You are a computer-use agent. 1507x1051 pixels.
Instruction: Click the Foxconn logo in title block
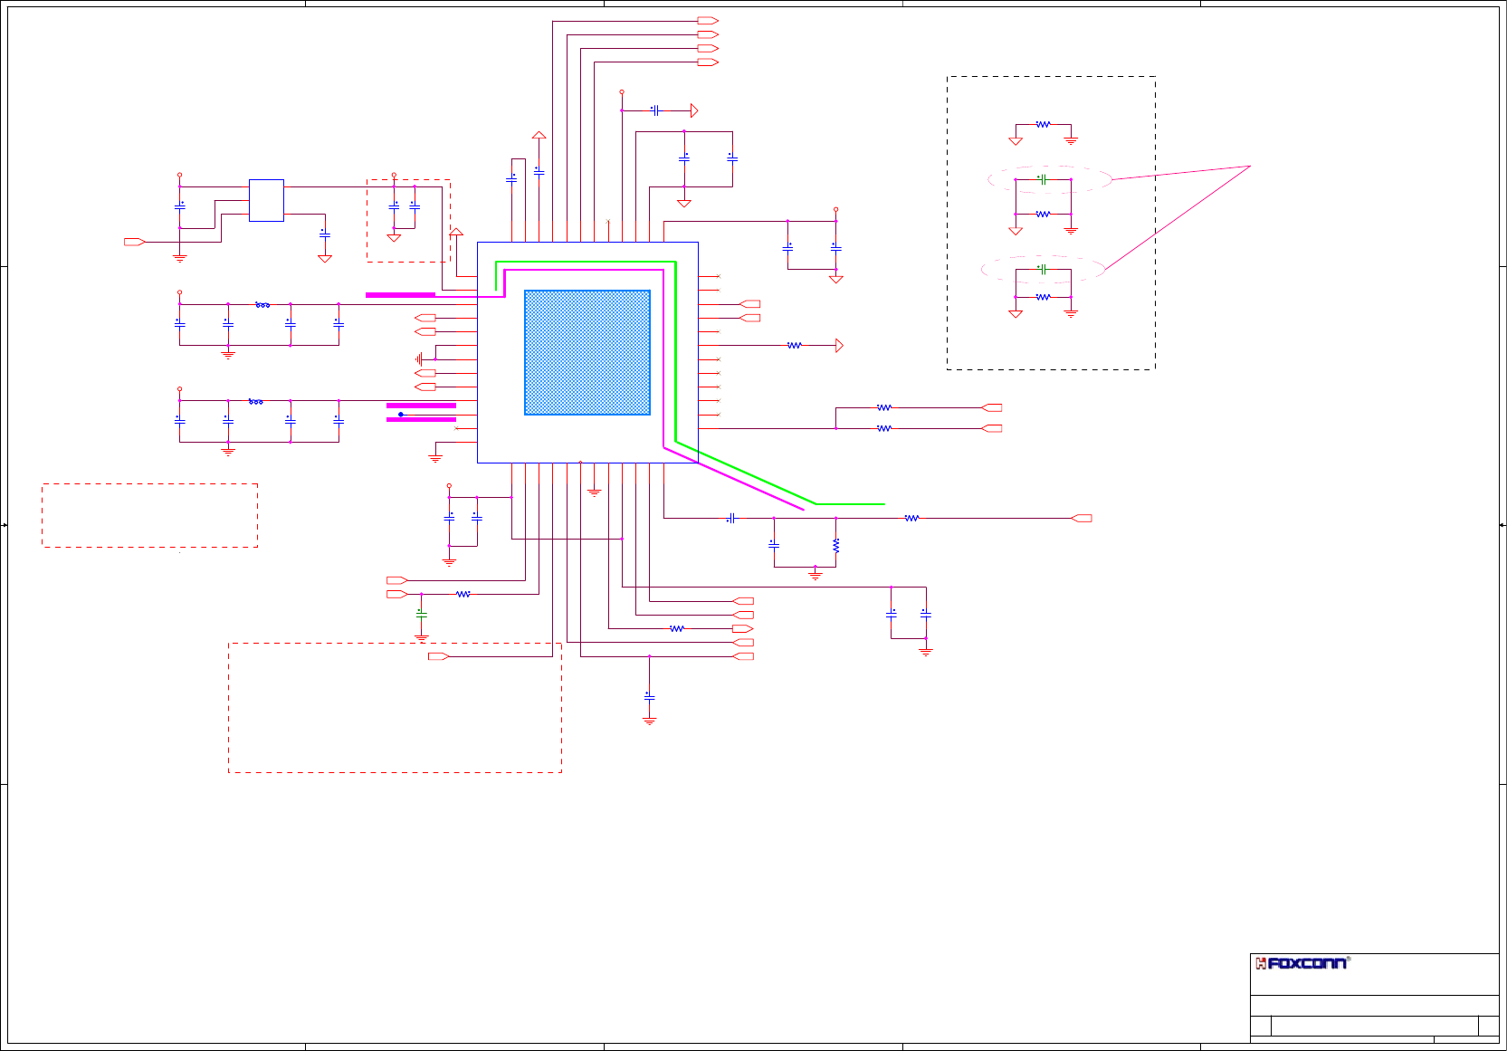[x=1302, y=963]
